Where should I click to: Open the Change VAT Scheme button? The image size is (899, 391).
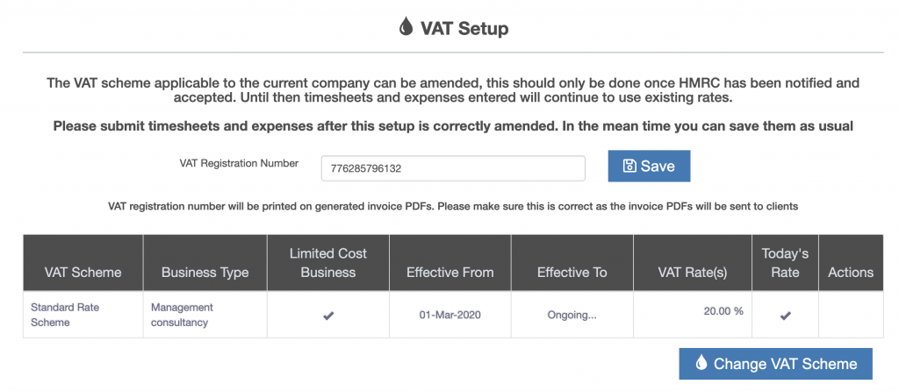(775, 364)
